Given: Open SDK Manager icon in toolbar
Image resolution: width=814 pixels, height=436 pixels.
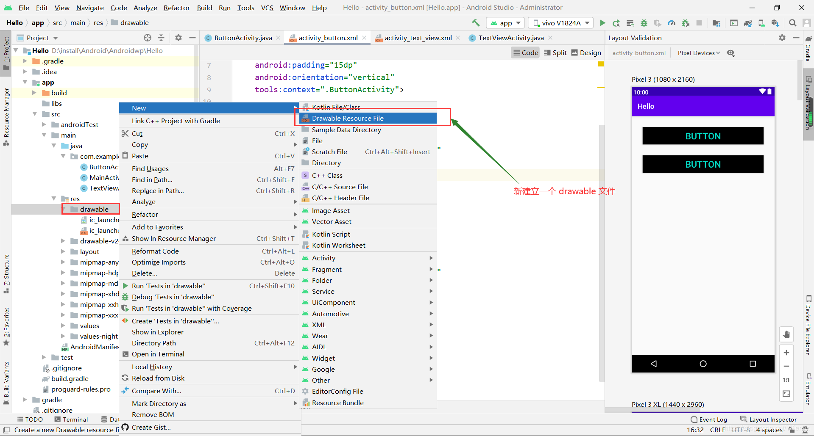Looking at the screenshot, I should click(x=775, y=23).
